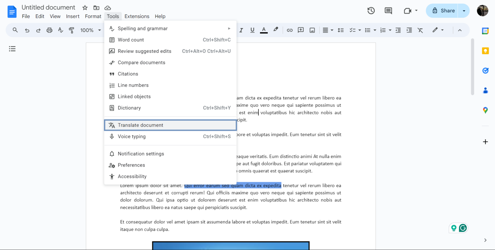Screen dimensions: 495x250
Task: Toggle the document outline panel
Action: [12, 49]
